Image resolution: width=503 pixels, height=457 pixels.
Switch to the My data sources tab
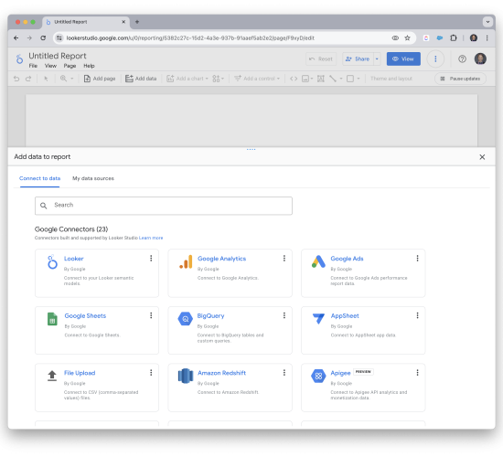tap(93, 178)
